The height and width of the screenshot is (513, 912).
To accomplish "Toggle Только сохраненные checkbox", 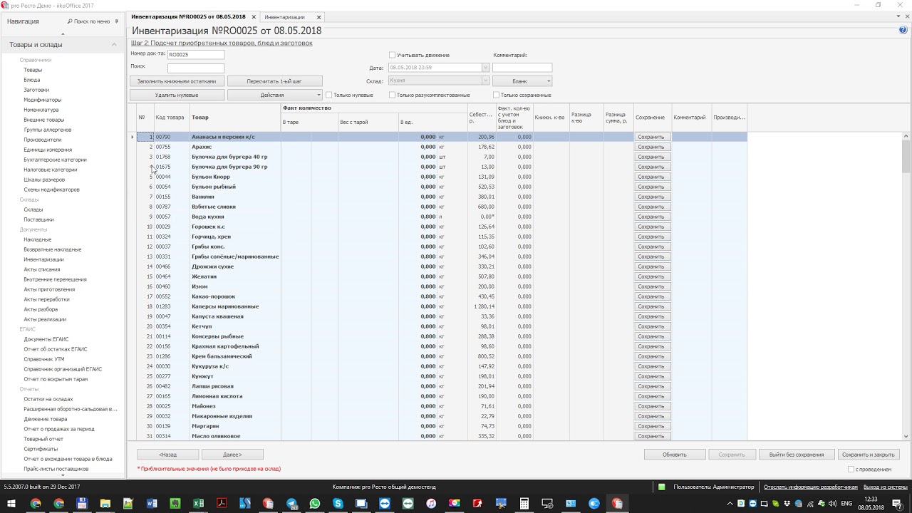I will [496, 95].
